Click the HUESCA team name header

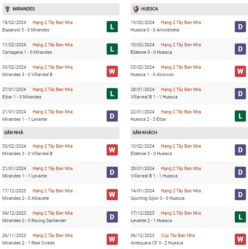click(x=150, y=9)
